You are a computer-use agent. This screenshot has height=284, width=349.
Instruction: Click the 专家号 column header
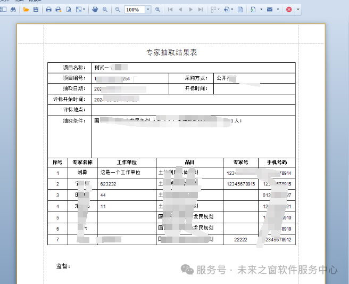pos(240,163)
